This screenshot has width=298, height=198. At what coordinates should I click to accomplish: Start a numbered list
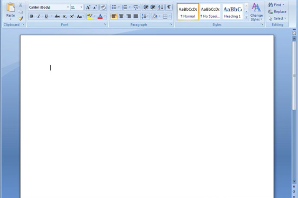pos(125,8)
